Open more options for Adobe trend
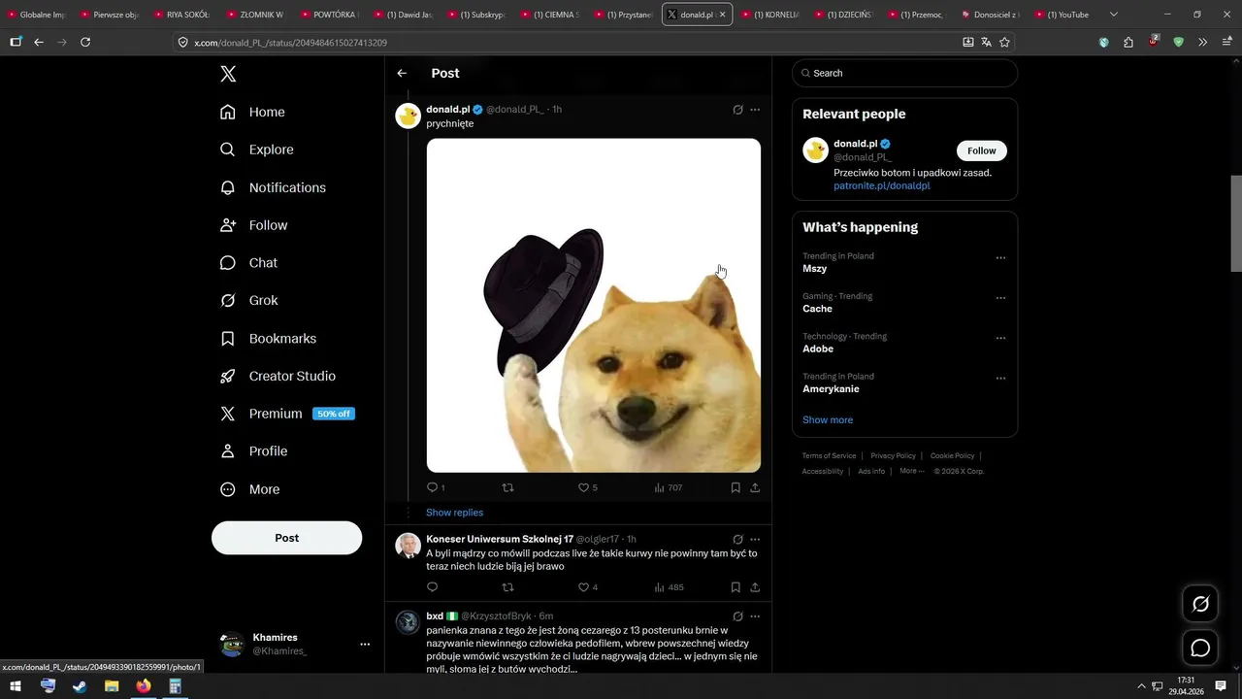 [1000, 338]
